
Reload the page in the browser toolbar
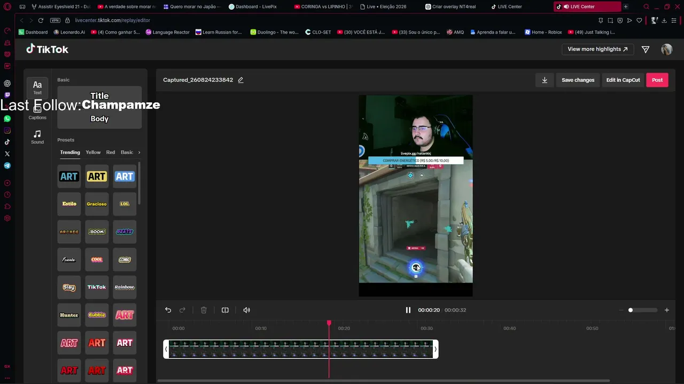[41, 20]
